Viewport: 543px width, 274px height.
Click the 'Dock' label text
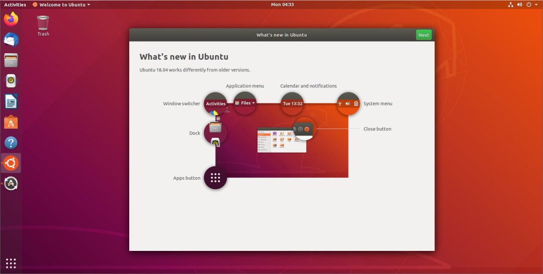tap(195, 133)
